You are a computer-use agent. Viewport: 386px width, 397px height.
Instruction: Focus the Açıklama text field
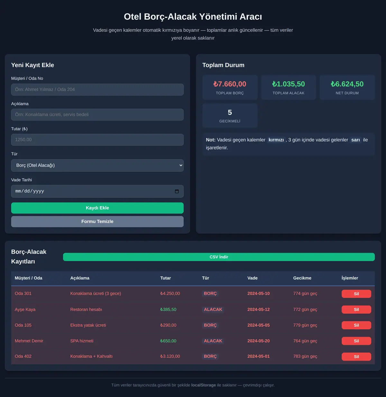tap(97, 115)
